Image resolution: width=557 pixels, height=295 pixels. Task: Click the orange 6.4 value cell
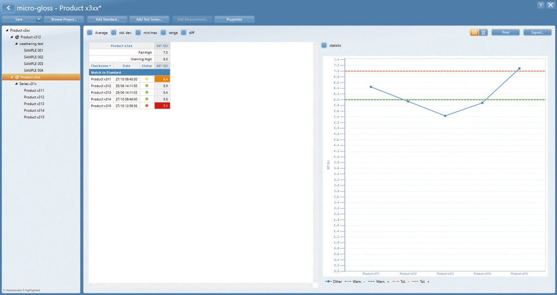[162, 79]
